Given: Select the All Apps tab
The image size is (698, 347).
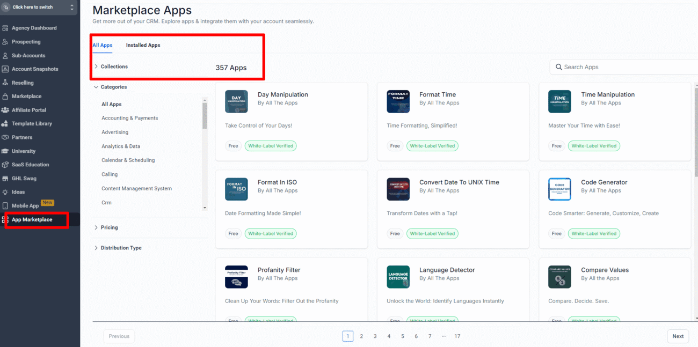Looking at the screenshot, I should [102, 45].
